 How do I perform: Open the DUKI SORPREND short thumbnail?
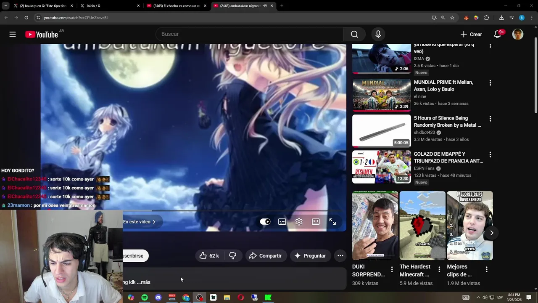[x=375, y=226]
